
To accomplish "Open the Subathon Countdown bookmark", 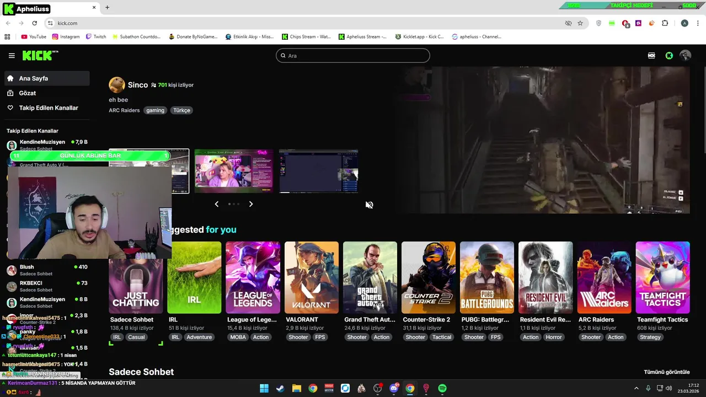I will 136,37.
